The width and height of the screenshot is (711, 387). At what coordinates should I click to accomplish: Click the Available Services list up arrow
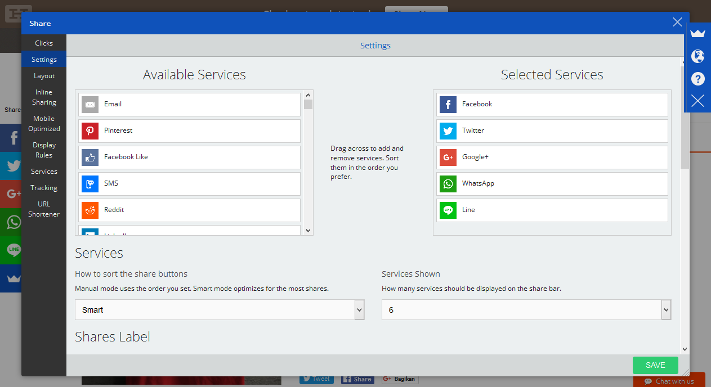click(308, 95)
